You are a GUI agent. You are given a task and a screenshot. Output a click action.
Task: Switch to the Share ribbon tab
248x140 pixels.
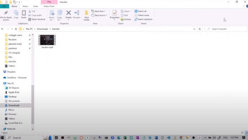pyautogui.click(x=25, y=6)
